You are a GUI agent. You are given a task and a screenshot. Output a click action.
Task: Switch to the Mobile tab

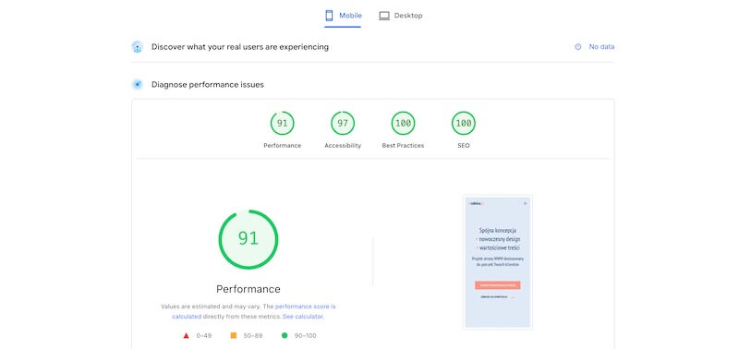point(343,16)
